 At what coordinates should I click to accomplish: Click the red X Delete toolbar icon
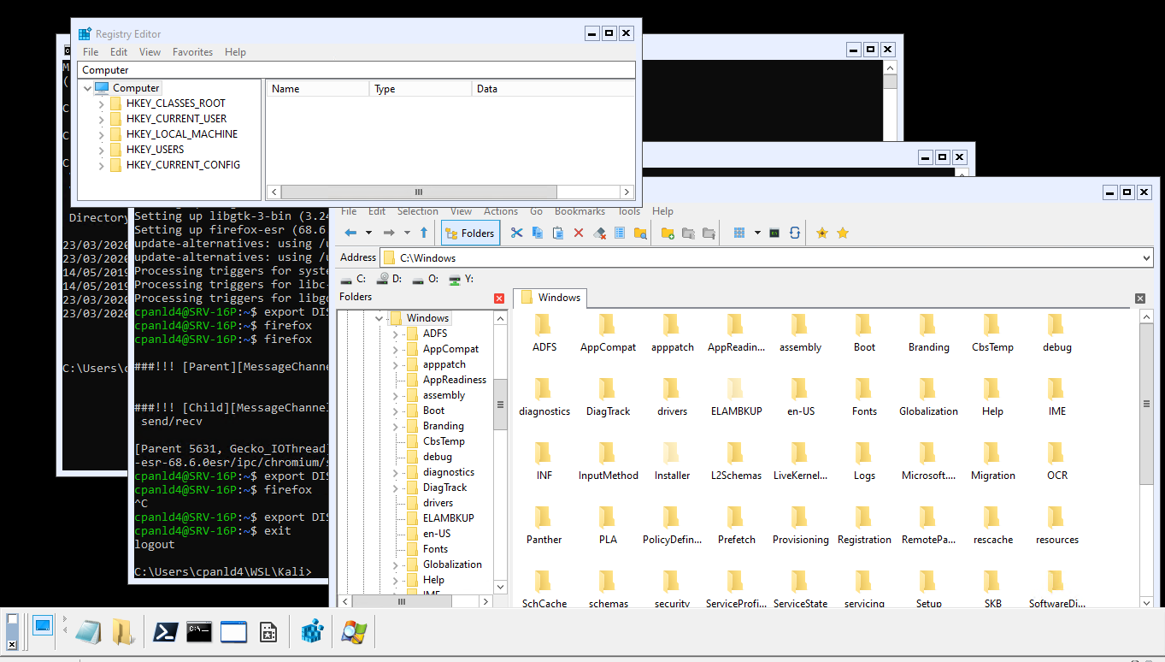(x=579, y=233)
